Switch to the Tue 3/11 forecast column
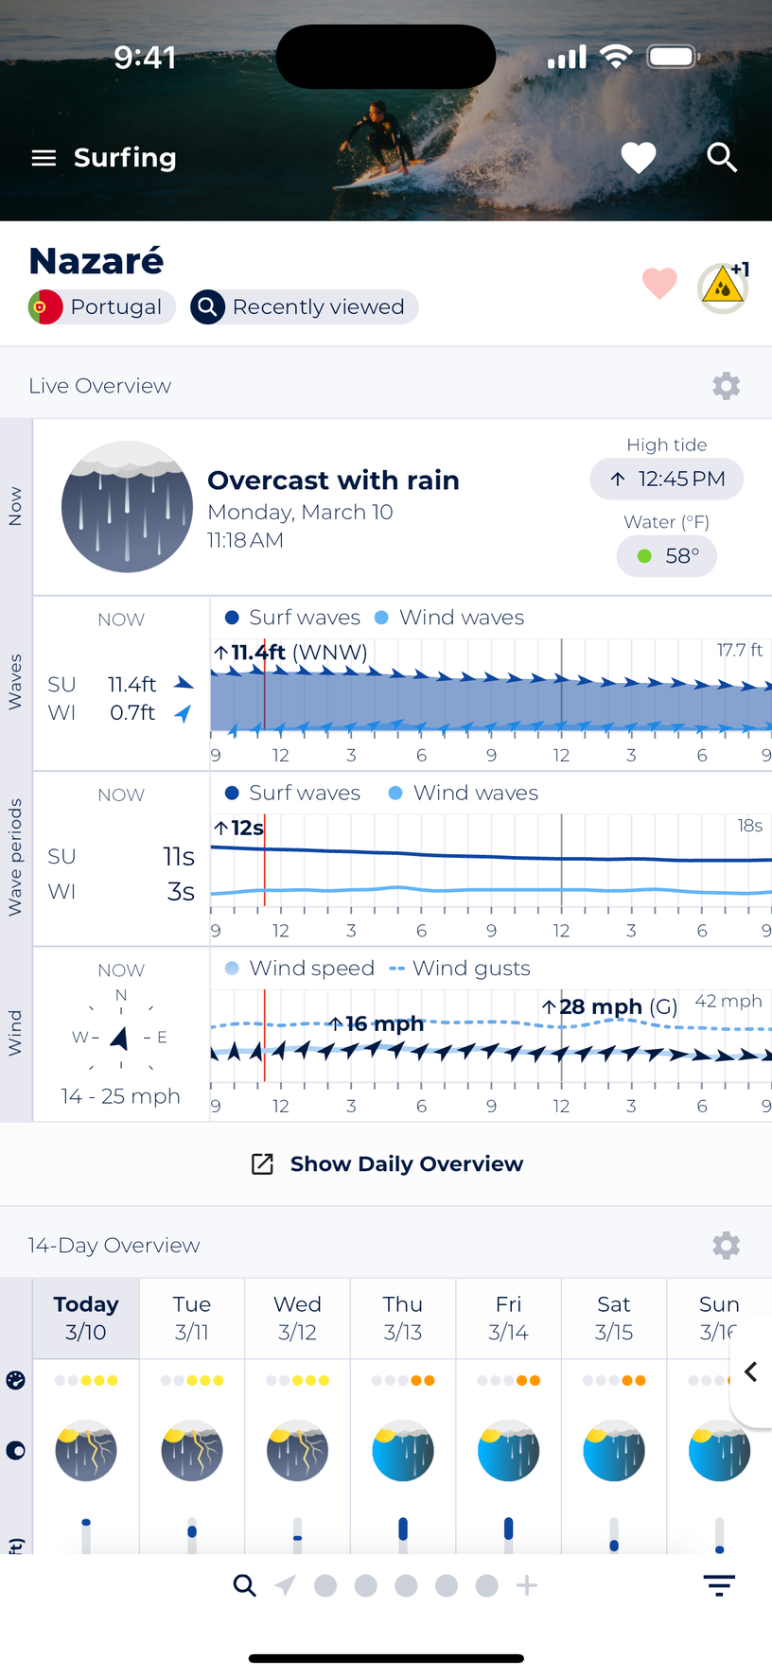 (192, 1318)
